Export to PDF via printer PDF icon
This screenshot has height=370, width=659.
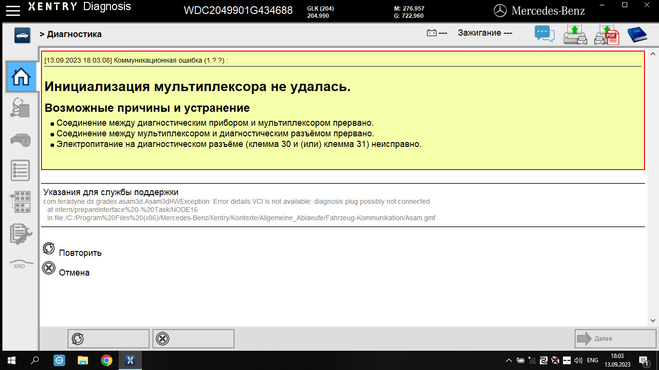pos(607,34)
